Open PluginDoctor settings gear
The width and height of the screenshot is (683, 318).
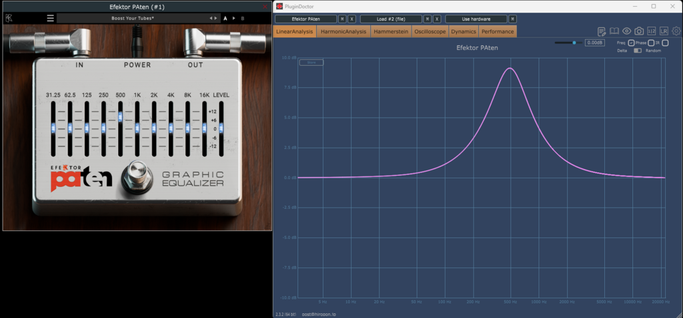point(676,31)
